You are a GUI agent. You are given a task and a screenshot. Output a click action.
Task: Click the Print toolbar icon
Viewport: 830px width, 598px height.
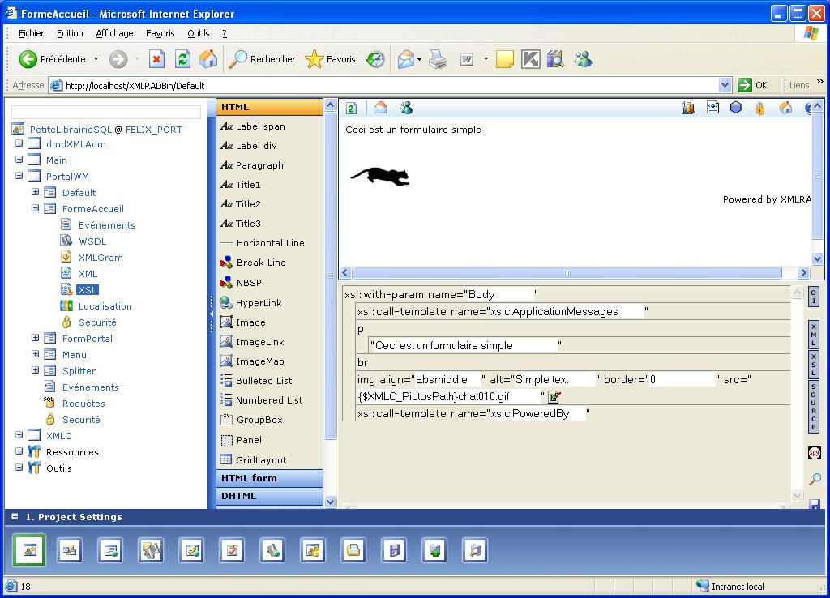(438, 59)
